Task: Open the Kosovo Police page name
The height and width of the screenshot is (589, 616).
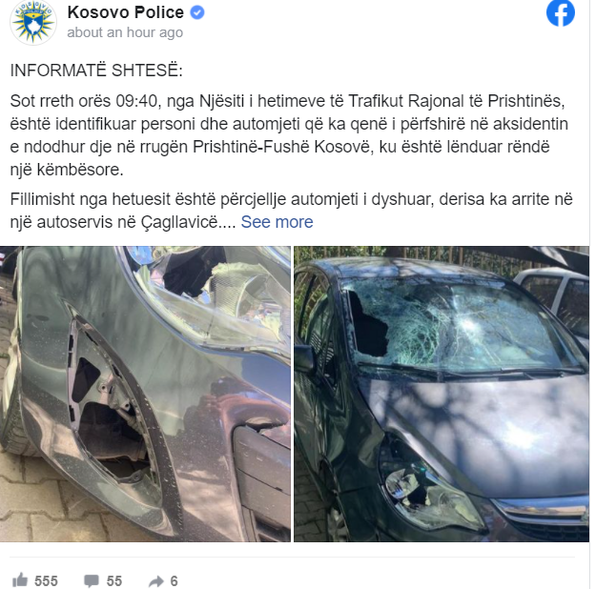Action: 125,12
